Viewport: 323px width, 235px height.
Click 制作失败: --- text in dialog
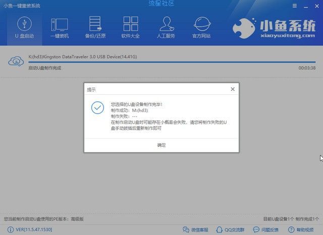point(124,116)
